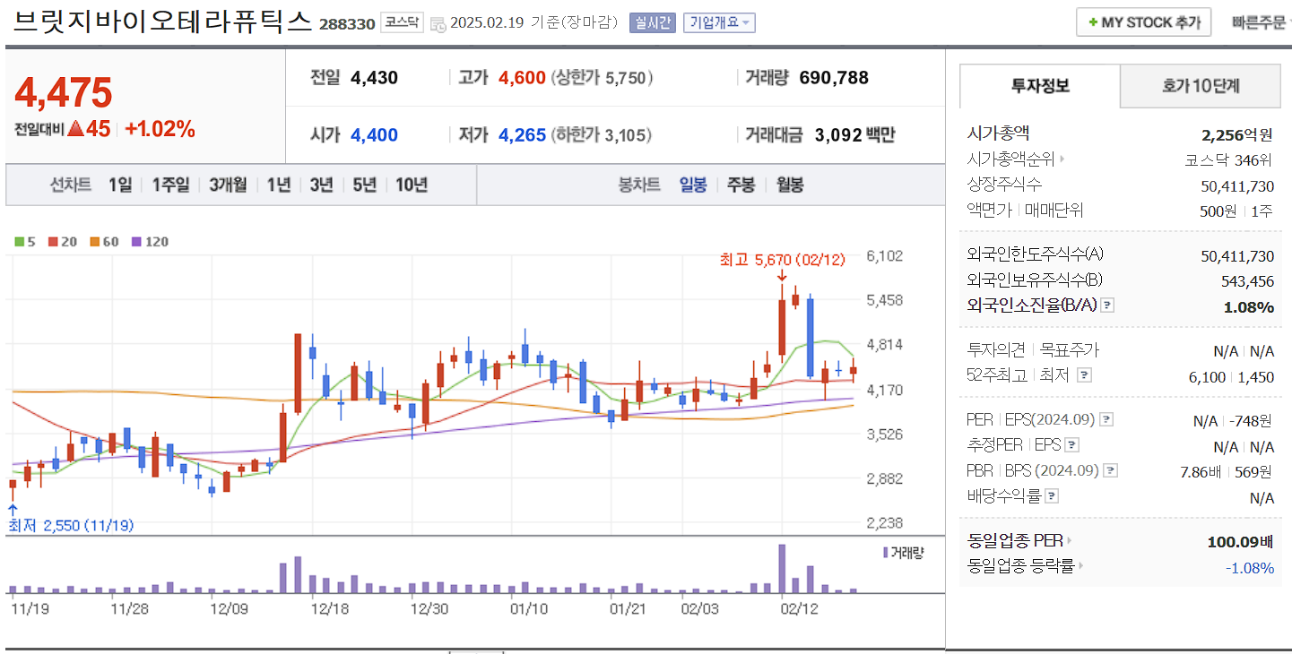Click the MY STOCK 추가 button

[1143, 22]
